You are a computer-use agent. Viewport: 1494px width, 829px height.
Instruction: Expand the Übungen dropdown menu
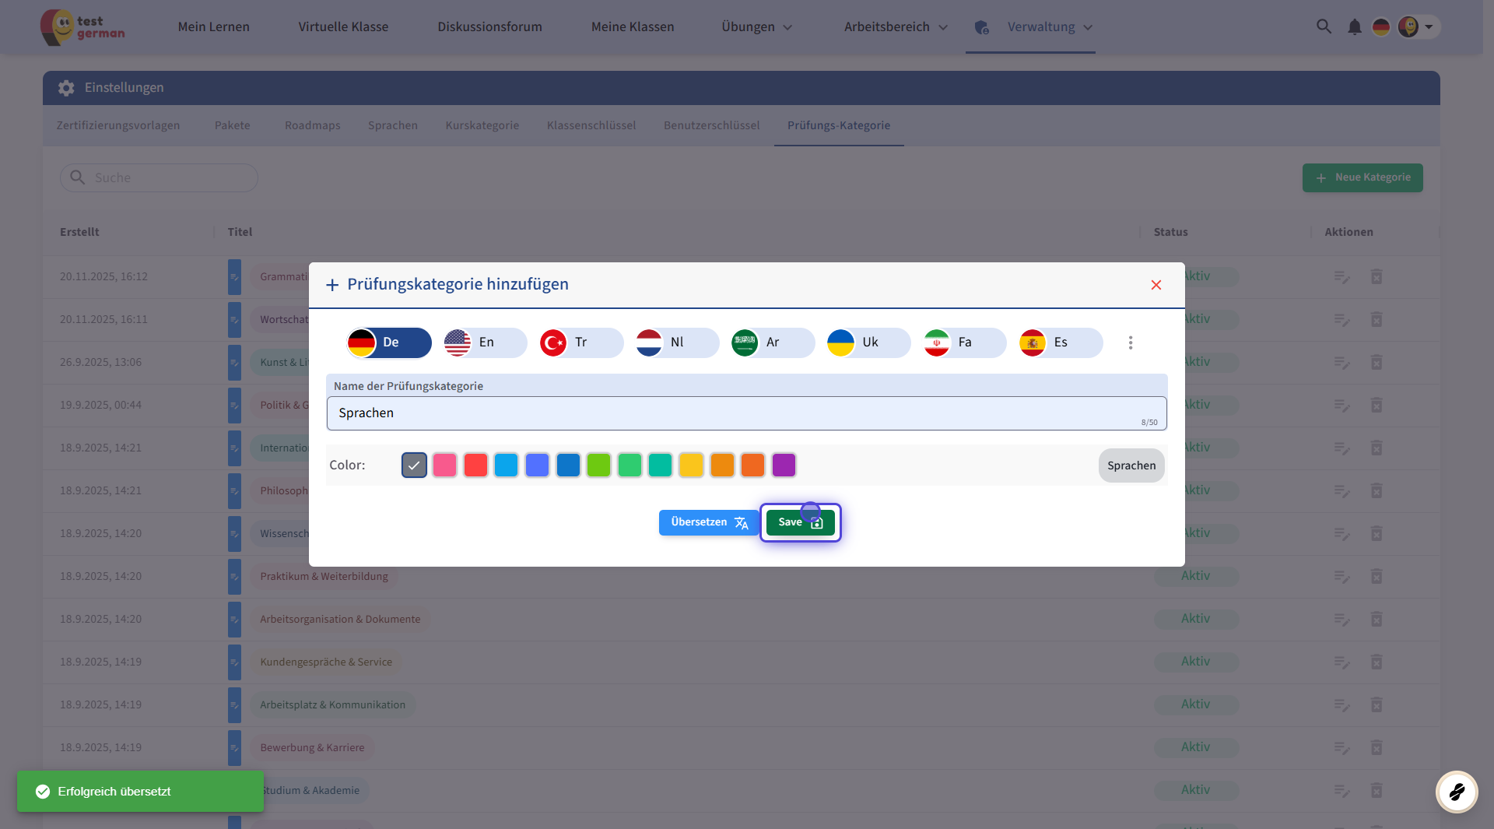pos(756,27)
